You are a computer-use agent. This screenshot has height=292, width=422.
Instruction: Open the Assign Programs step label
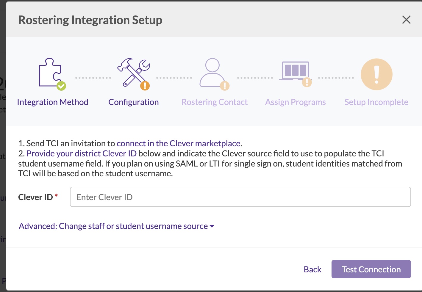point(296,102)
